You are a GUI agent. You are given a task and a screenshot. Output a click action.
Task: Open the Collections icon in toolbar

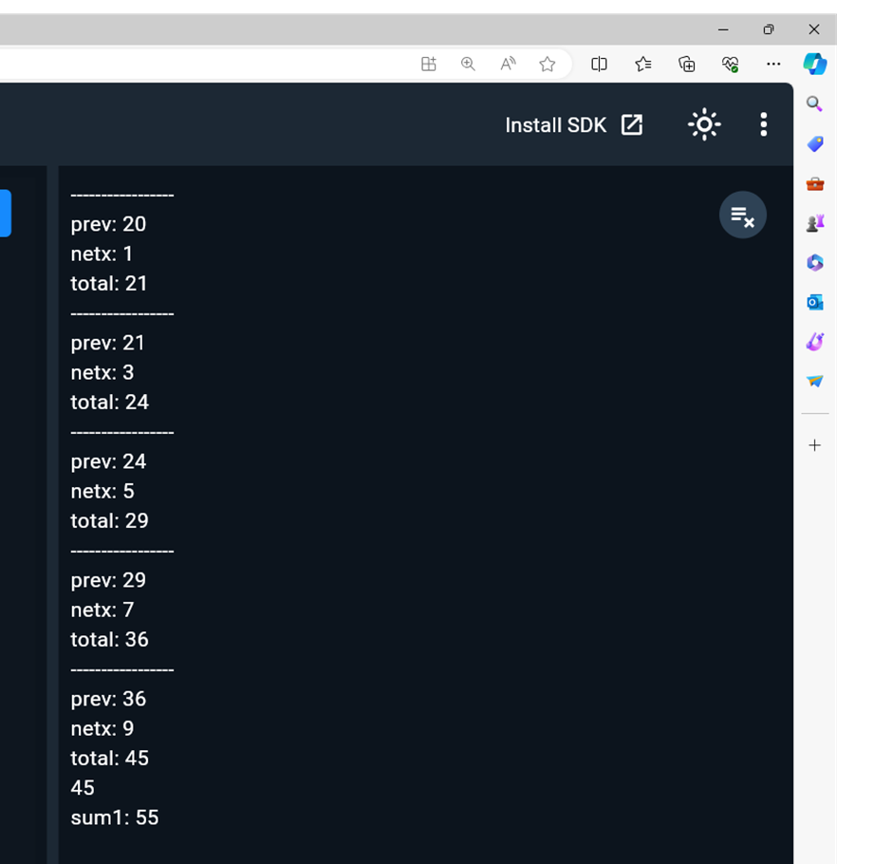(x=687, y=64)
